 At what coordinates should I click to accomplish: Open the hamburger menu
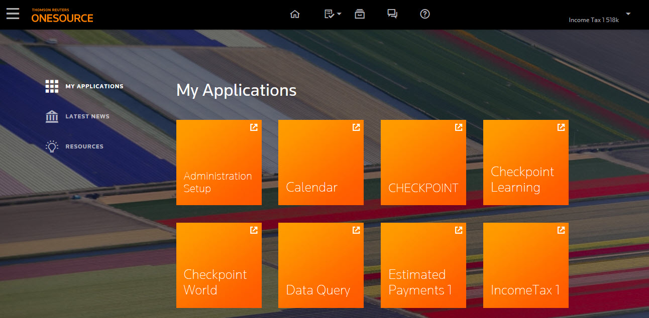click(13, 14)
